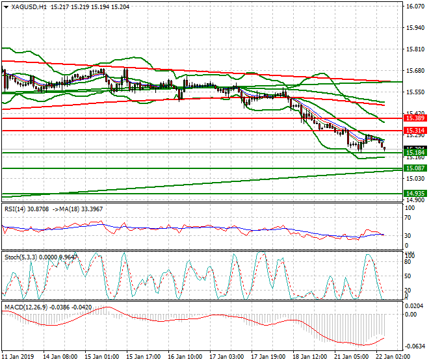Click the 18 Jan 12:00 time axis label

tap(309, 357)
